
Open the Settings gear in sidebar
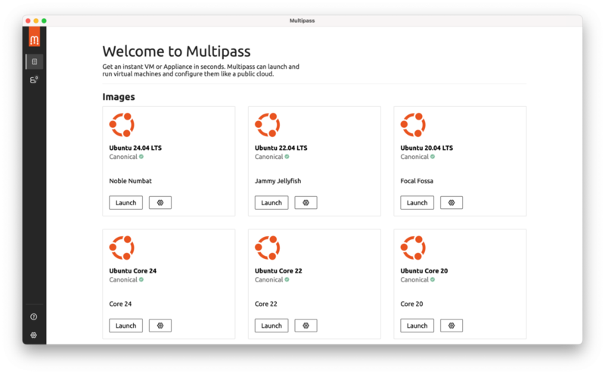(x=34, y=335)
